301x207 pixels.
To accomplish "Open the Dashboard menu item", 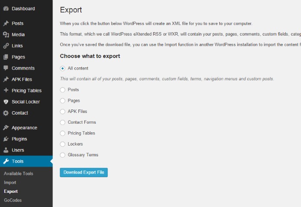I will [26, 9].
